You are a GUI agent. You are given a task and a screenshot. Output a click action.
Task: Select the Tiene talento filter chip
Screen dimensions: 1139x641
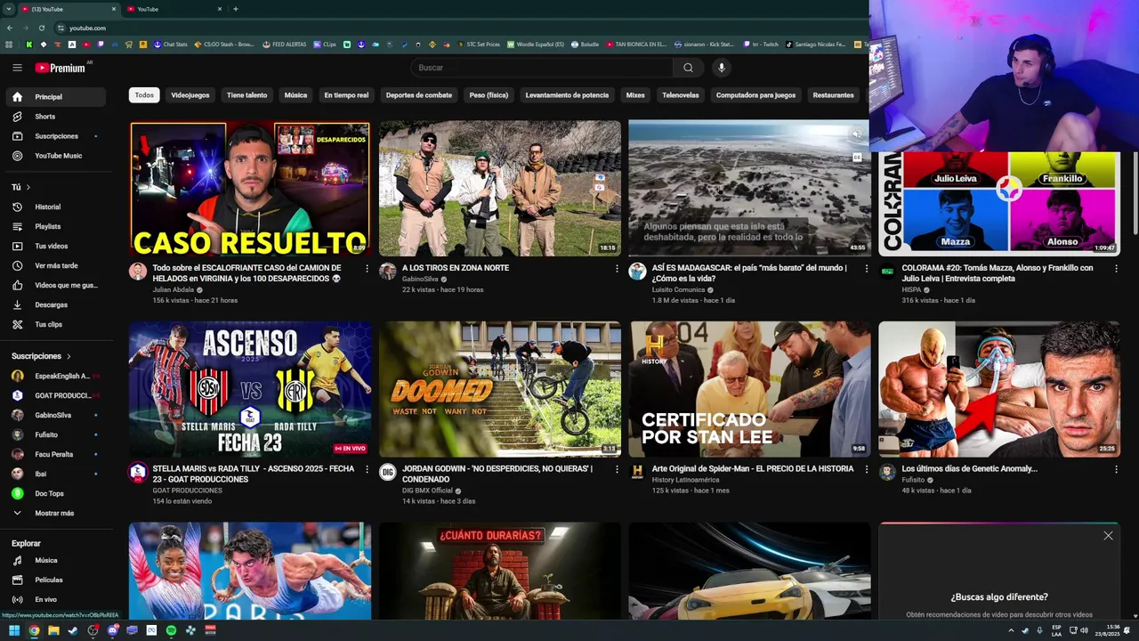pos(246,95)
